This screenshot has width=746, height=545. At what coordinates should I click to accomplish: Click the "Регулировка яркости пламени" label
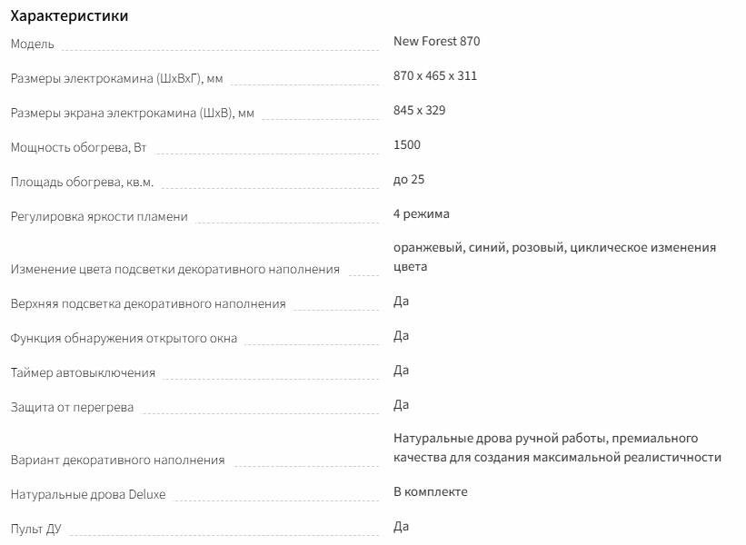(99, 216)
